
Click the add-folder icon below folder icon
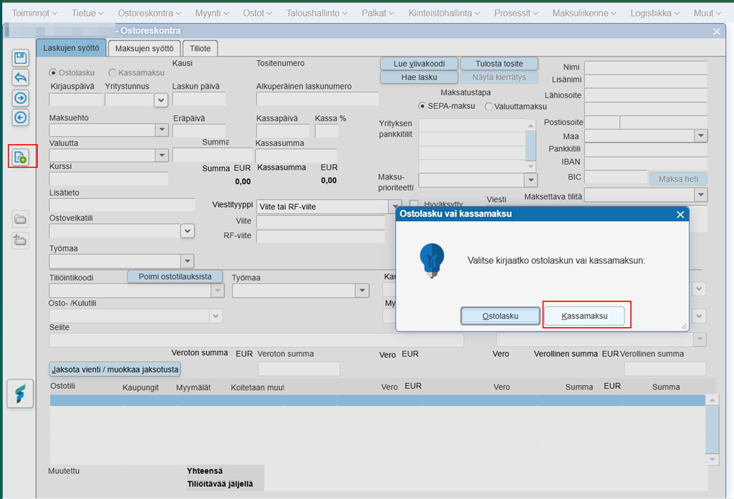click(20, 240)
